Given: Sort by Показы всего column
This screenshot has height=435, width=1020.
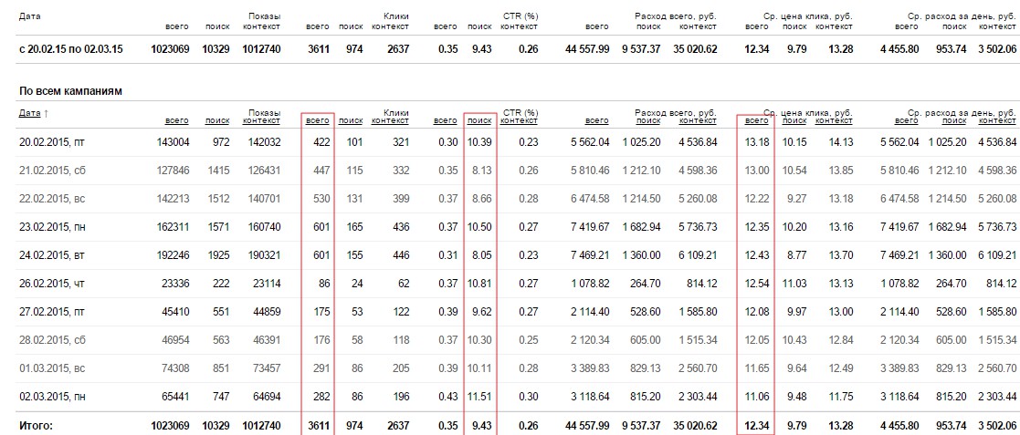Looking at the screenshot, I should (x=177, y=120).
